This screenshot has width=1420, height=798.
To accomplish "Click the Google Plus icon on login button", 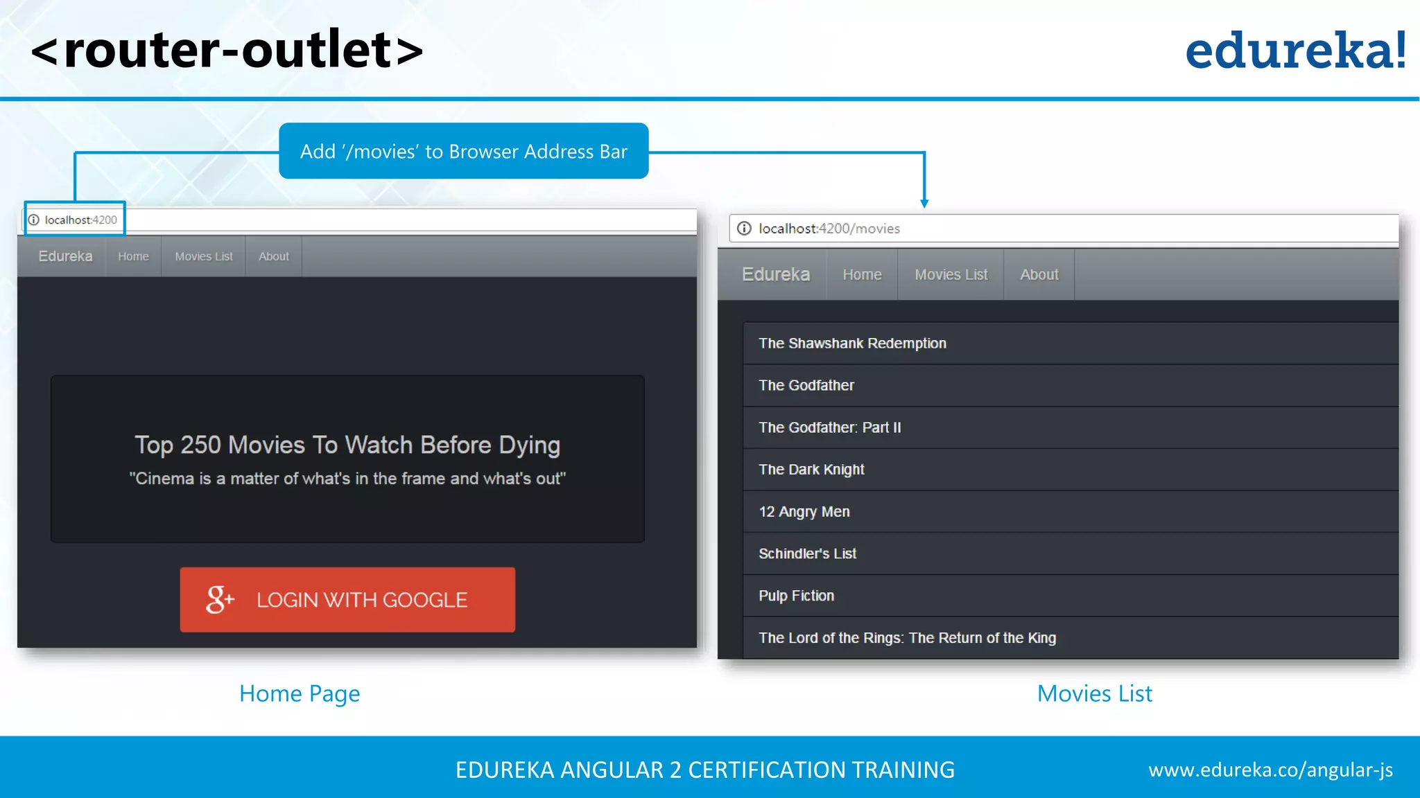I will coord(219,599).
